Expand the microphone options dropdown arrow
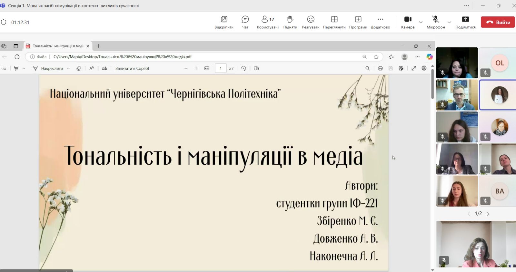The width and height of the screenshot is (516, 272). [x=449, y=22]
